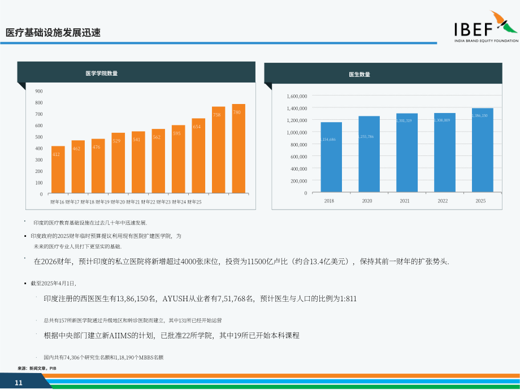
Task: Click the page number 11
Action: coord(19,383)
